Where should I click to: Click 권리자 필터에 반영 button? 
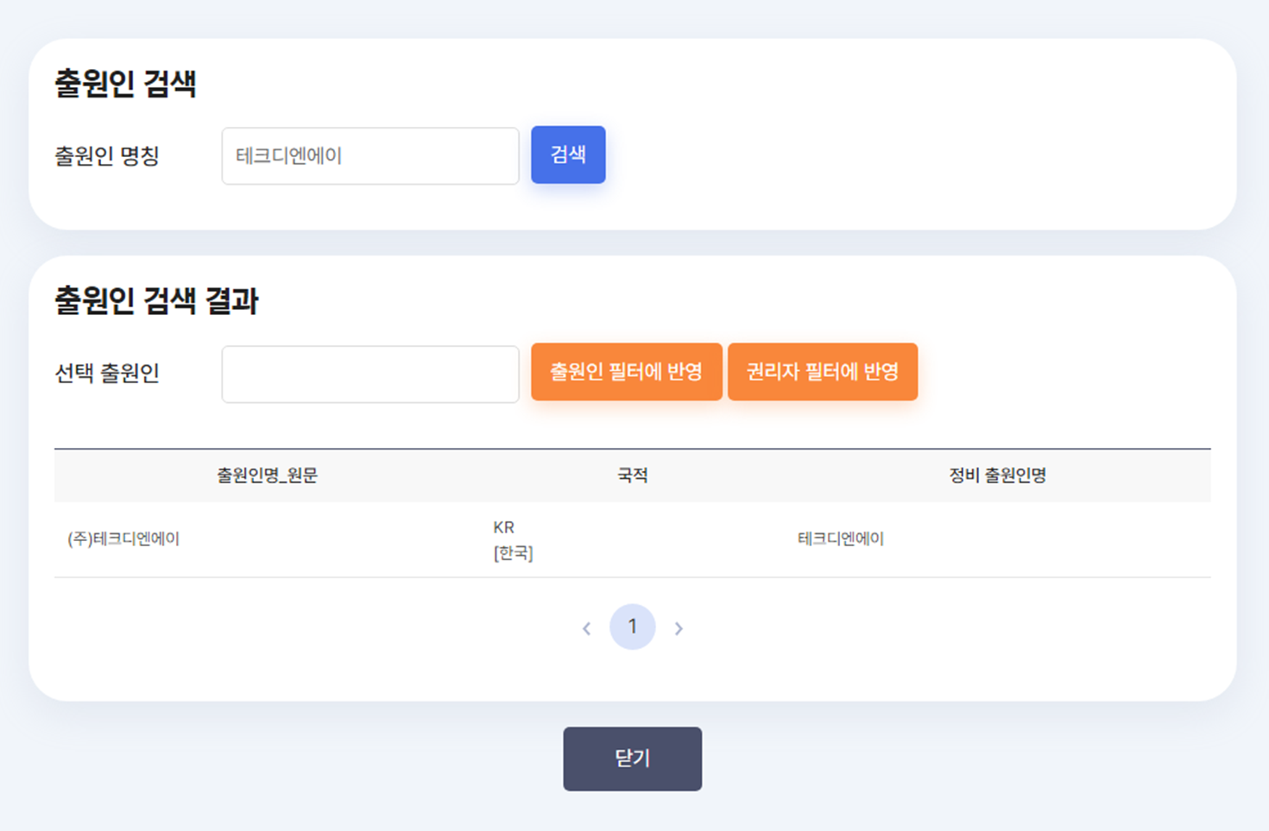click(x=822, y=372)
